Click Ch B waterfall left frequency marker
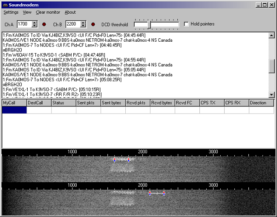Viewport: 277px width, 217px height. click(150, 193)
